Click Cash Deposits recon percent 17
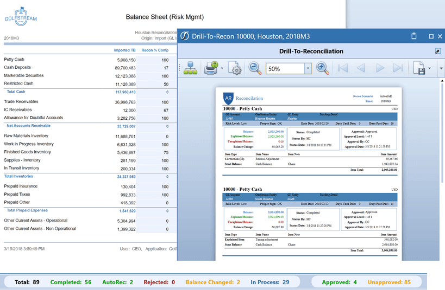This screenshot has height=290, width=445. pos(166,68)
